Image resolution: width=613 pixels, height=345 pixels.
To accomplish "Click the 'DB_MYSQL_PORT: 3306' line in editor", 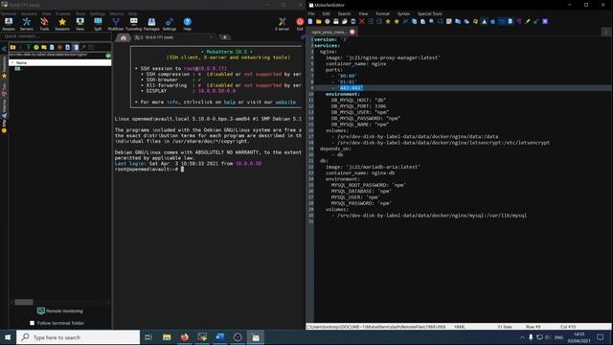I will point(358,106).
